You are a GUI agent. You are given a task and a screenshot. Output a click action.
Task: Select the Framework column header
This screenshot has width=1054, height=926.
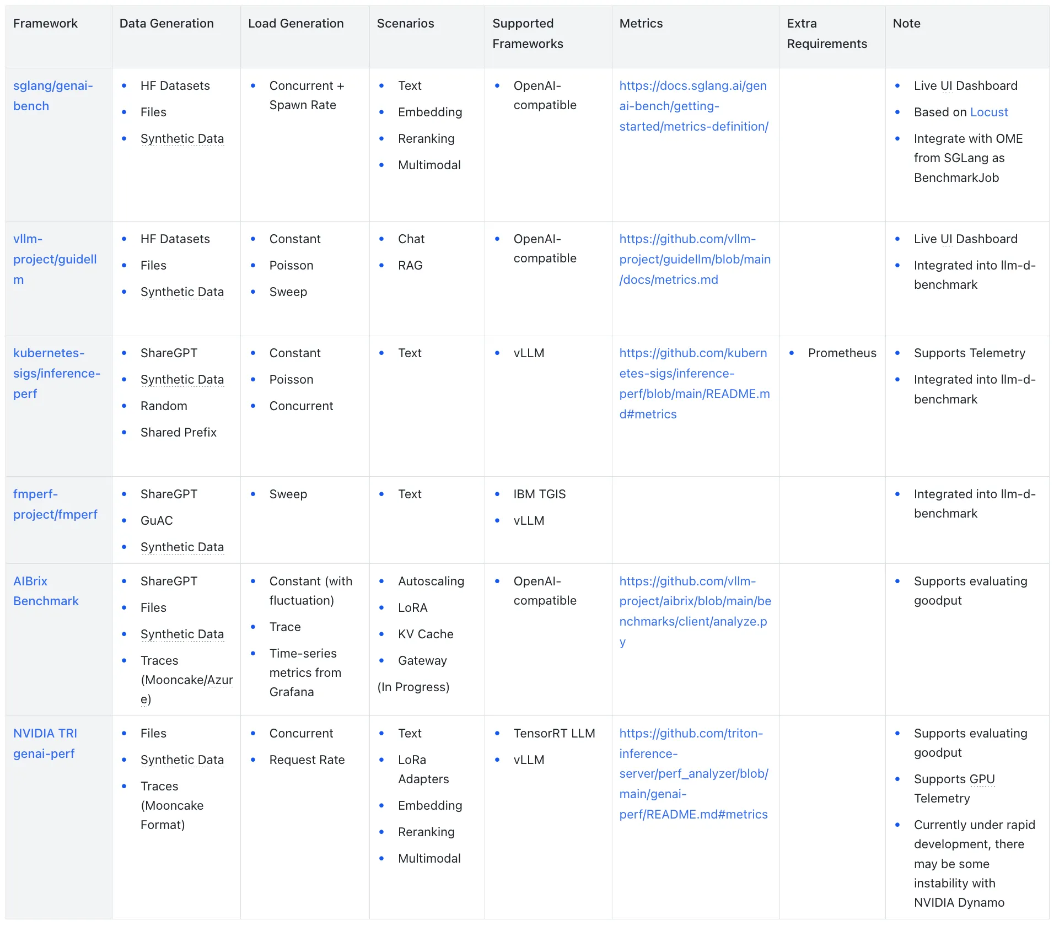pyautogui.click(x=46, y=23)
